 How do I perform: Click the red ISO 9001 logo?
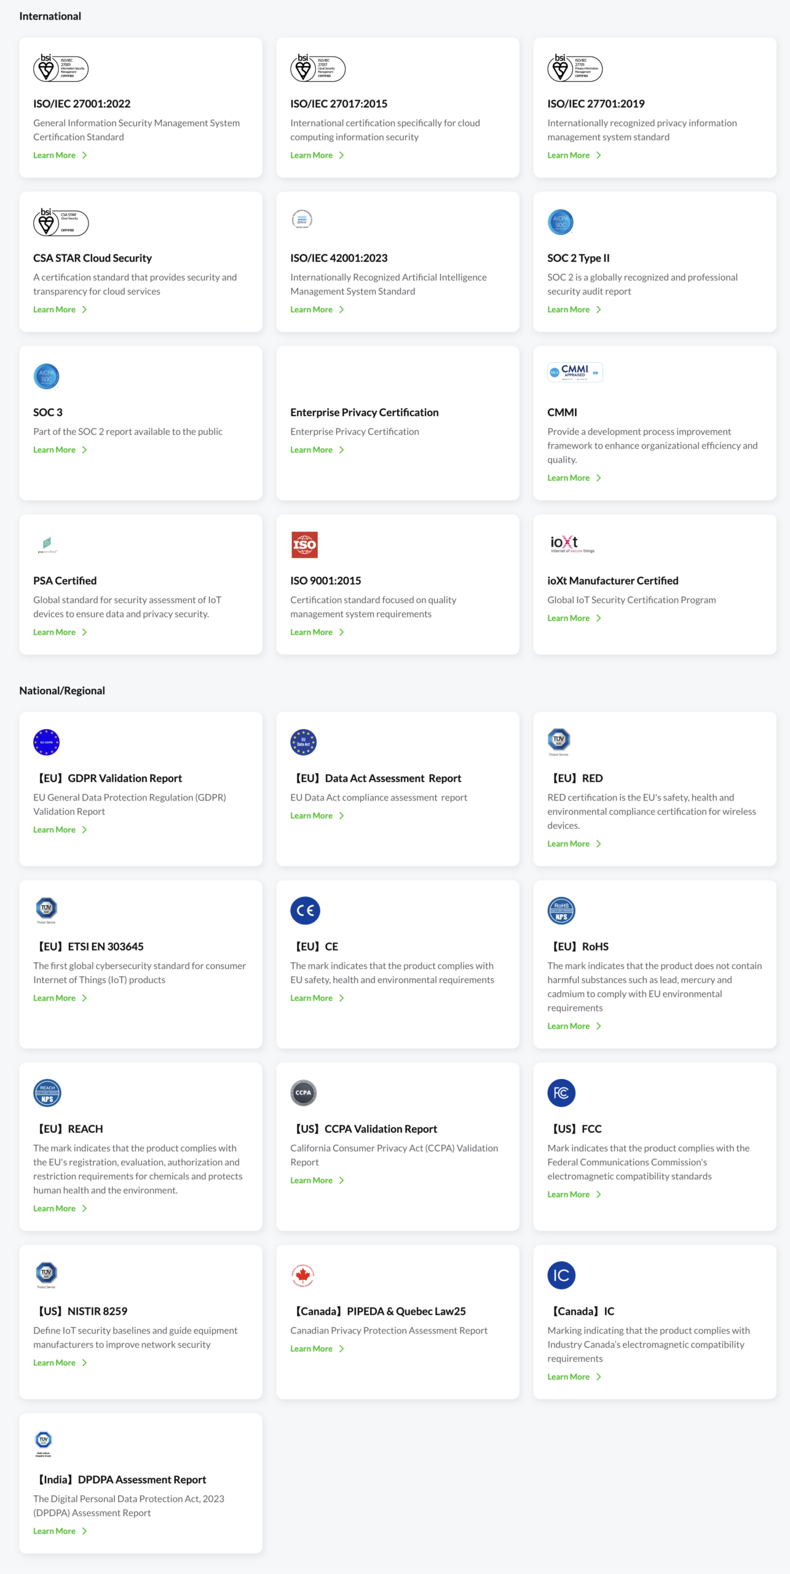coord(304,545)
